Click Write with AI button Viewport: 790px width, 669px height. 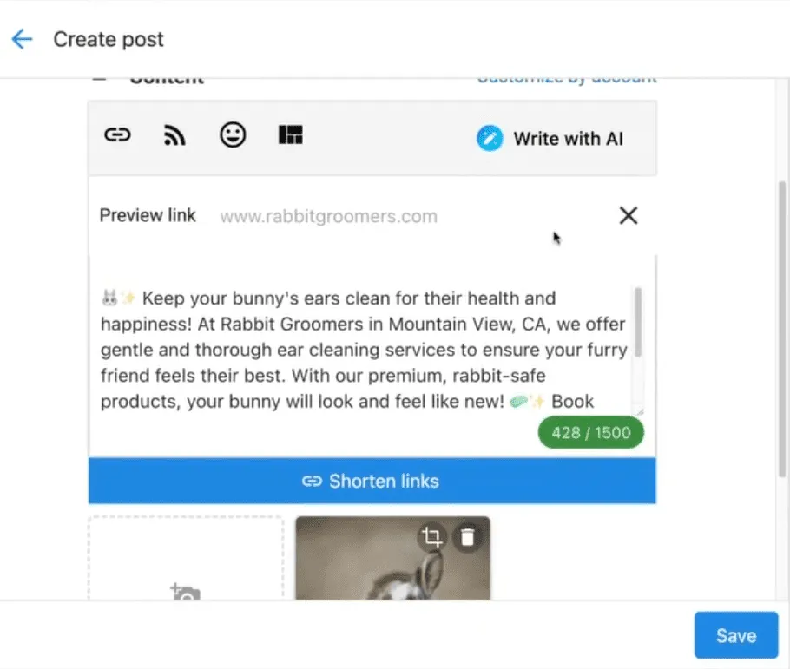pos(568,139)
